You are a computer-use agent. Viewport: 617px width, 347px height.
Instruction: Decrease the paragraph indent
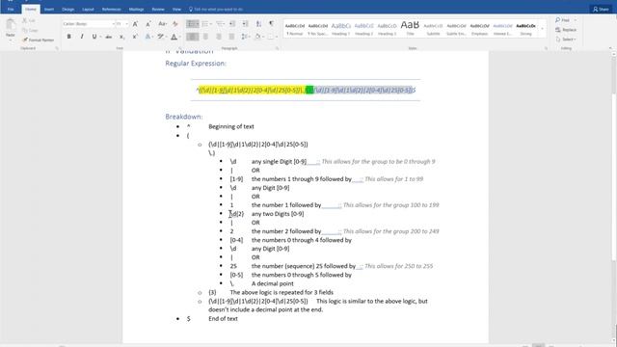(x=232, y=24)
